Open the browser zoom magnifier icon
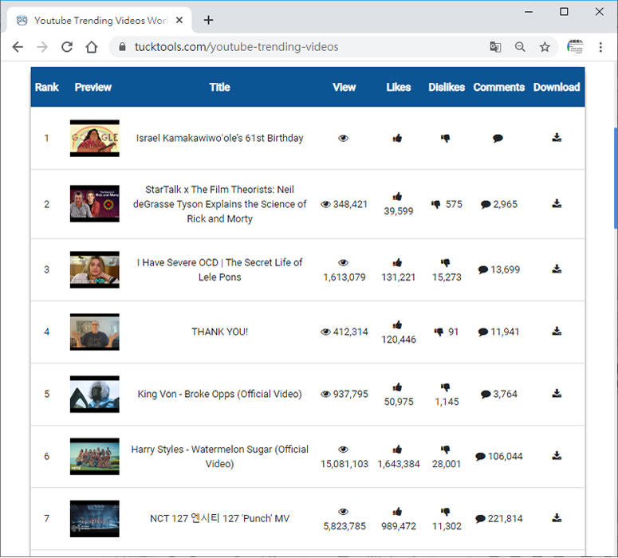 (520, 47)
